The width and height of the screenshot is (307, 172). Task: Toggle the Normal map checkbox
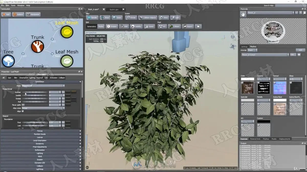coord(275,83)
